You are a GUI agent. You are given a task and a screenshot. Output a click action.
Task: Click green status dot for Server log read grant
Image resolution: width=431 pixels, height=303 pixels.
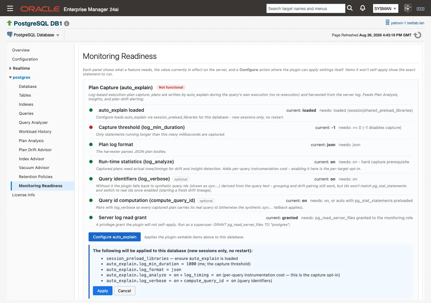[91, 217]
